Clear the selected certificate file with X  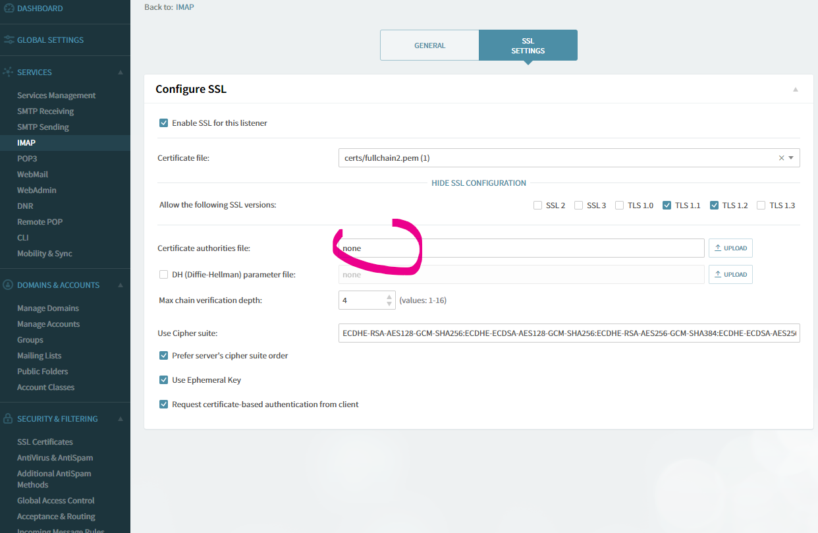[x=781, y=158]
